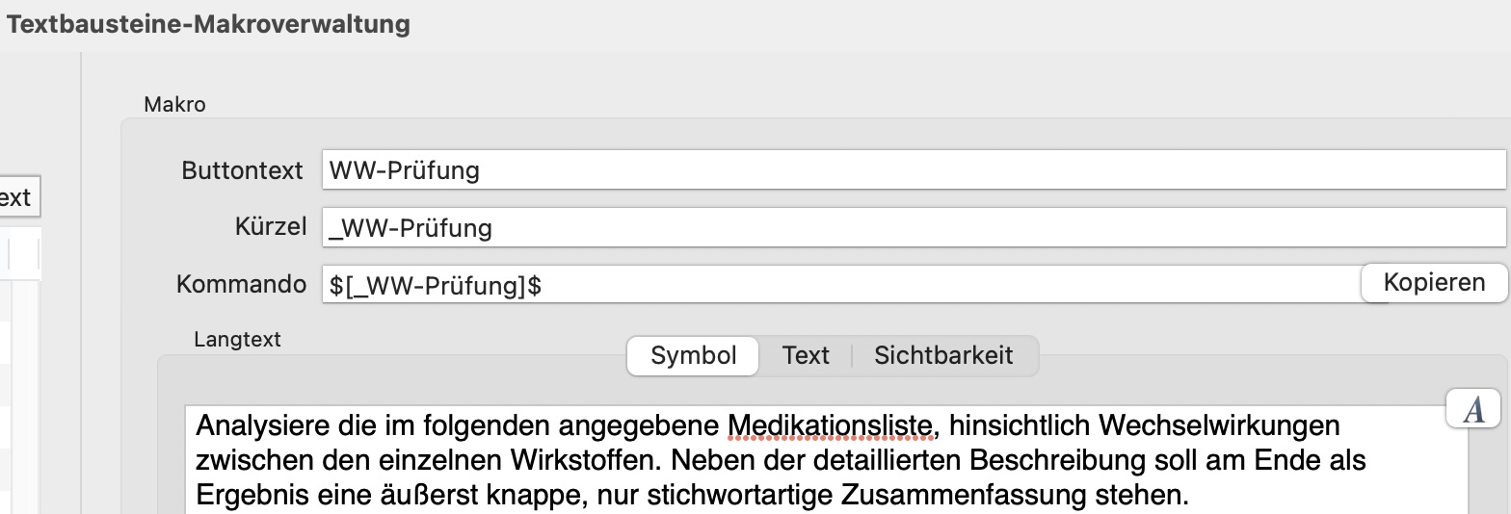Click the Kommando label
Viewport: 1511px width, 514px height.
pyautogui.click(x=241, y=284)
